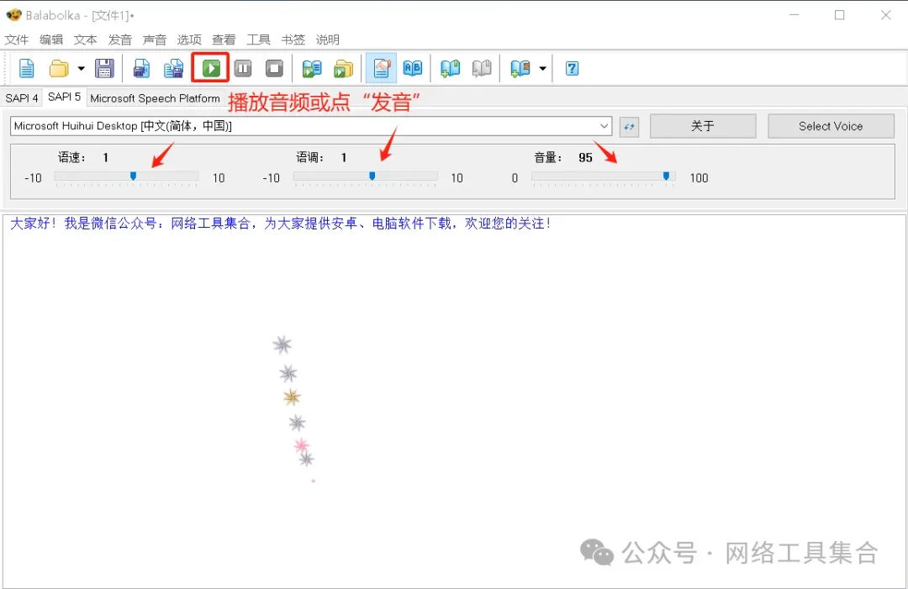Click the text line starting with 大家好
This screenshot has width=908, height=589.
tap(280, 224)
